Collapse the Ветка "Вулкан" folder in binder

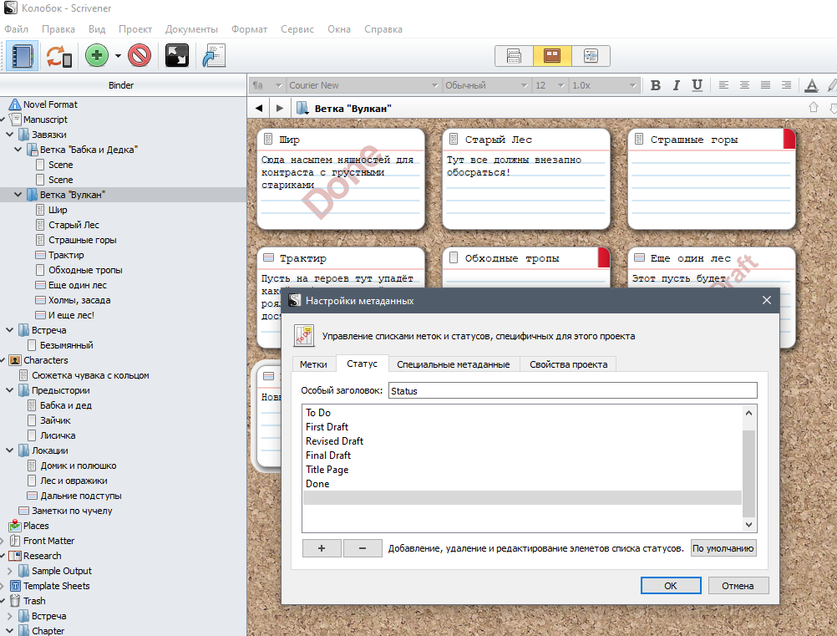pos(18,195)
